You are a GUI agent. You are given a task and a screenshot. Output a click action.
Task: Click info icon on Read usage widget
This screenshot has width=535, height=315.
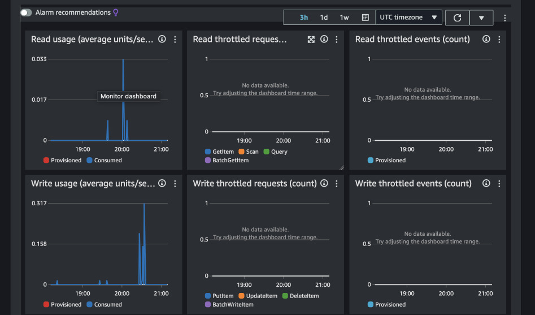162,40
